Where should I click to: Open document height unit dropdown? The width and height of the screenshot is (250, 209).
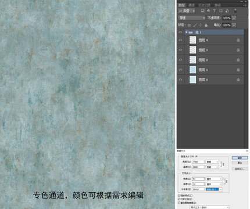214,184
